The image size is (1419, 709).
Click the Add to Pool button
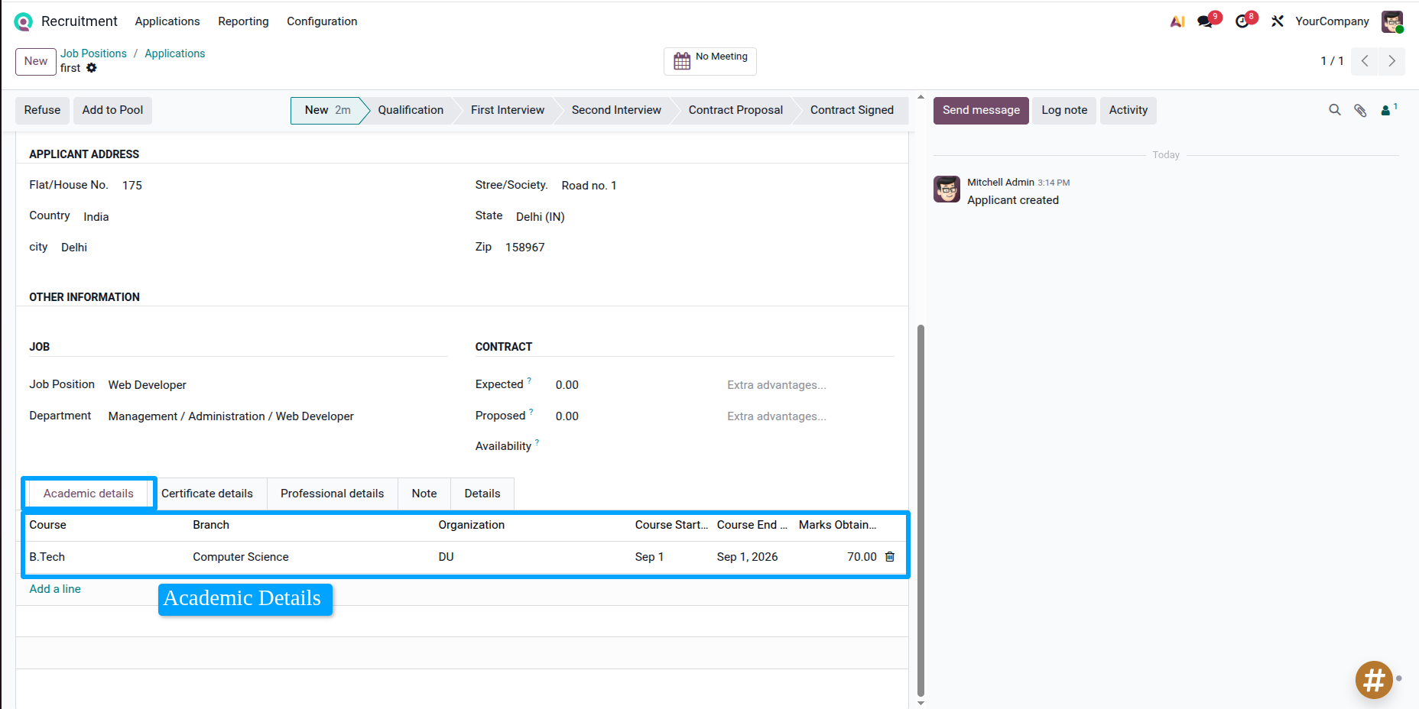112,110
